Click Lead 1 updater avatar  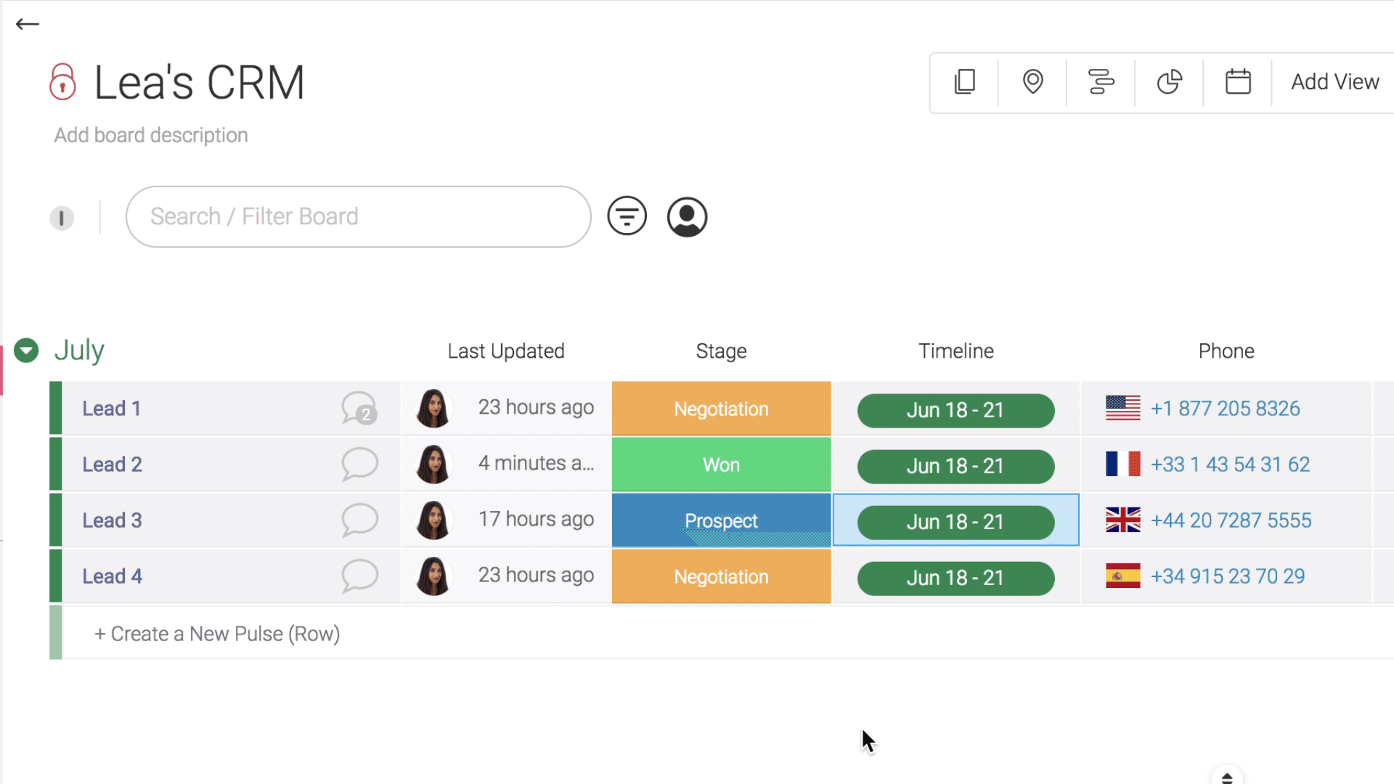[x=433, y=408]
